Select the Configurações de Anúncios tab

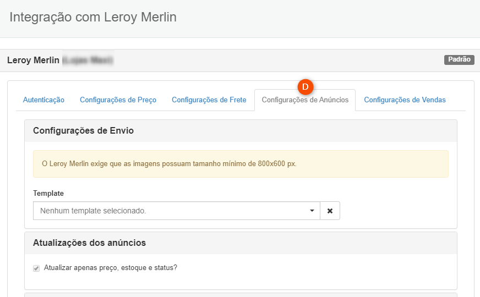point(305,100)
